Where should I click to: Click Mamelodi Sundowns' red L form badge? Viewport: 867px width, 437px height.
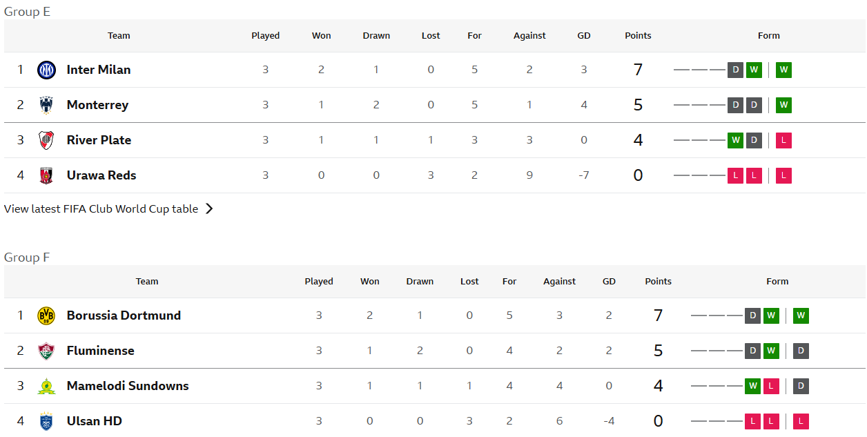coord(771,386)
